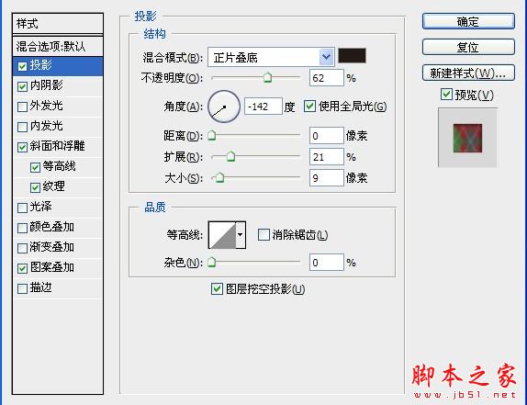This screenshot has width=527, height=405.
Task: Click the 新建样式(W)... button
Action: [468, 73]
